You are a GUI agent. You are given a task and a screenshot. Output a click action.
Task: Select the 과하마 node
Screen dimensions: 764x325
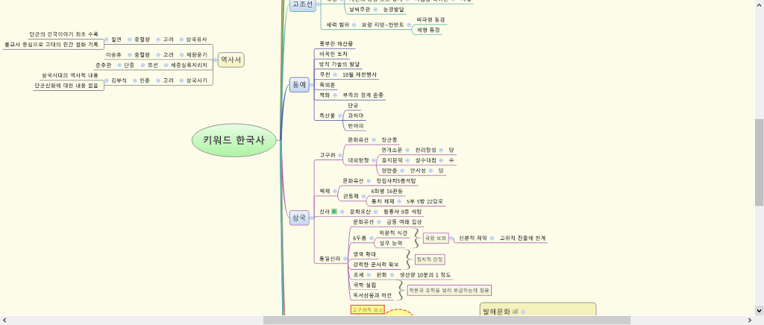pyautogui.click(x=356, y=116)
